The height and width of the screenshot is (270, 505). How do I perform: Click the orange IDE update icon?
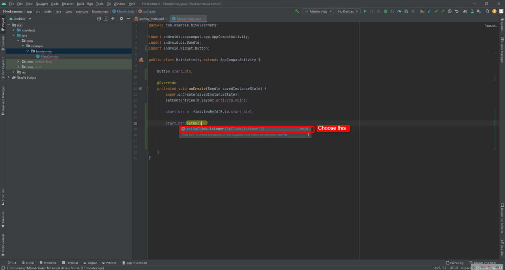495,11
